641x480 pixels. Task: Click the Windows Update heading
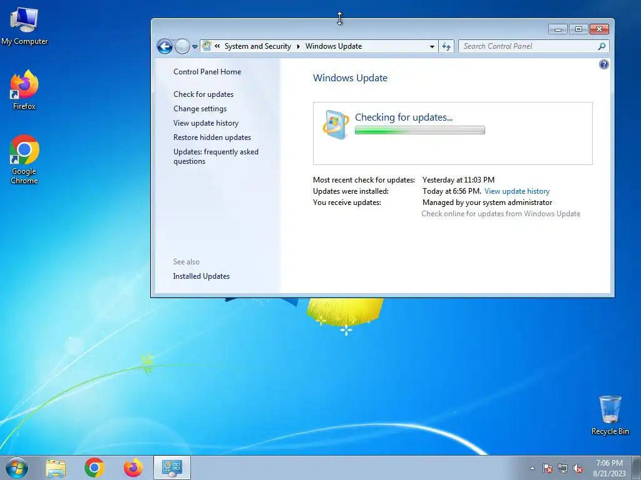351,78
